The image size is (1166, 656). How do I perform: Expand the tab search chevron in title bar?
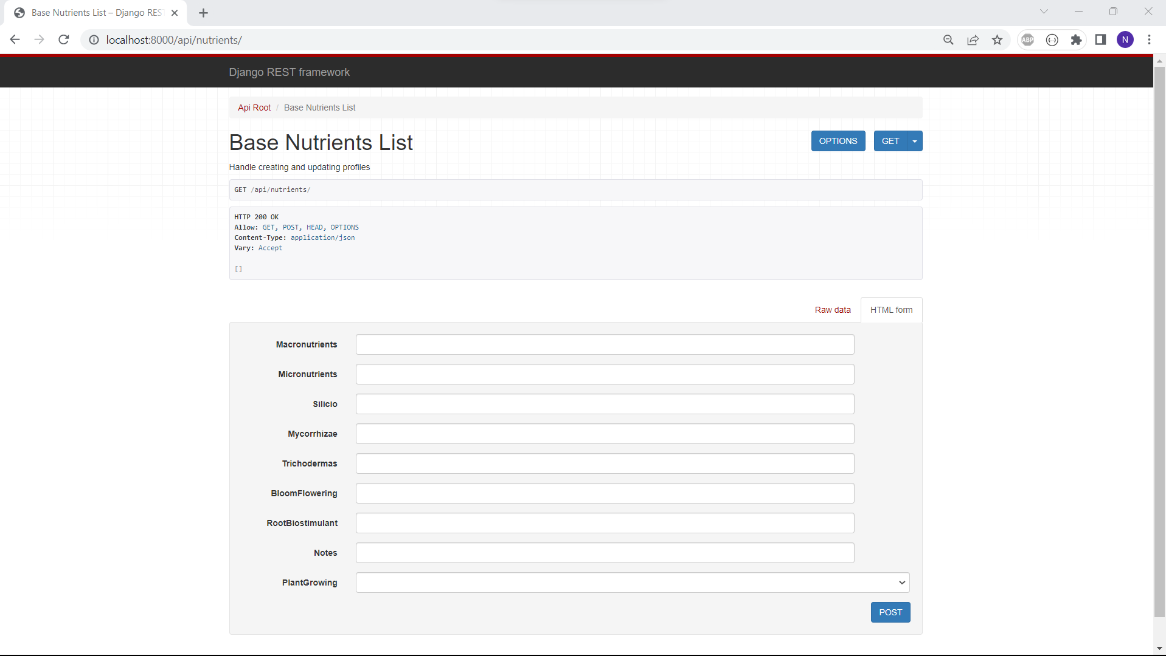1044,12
